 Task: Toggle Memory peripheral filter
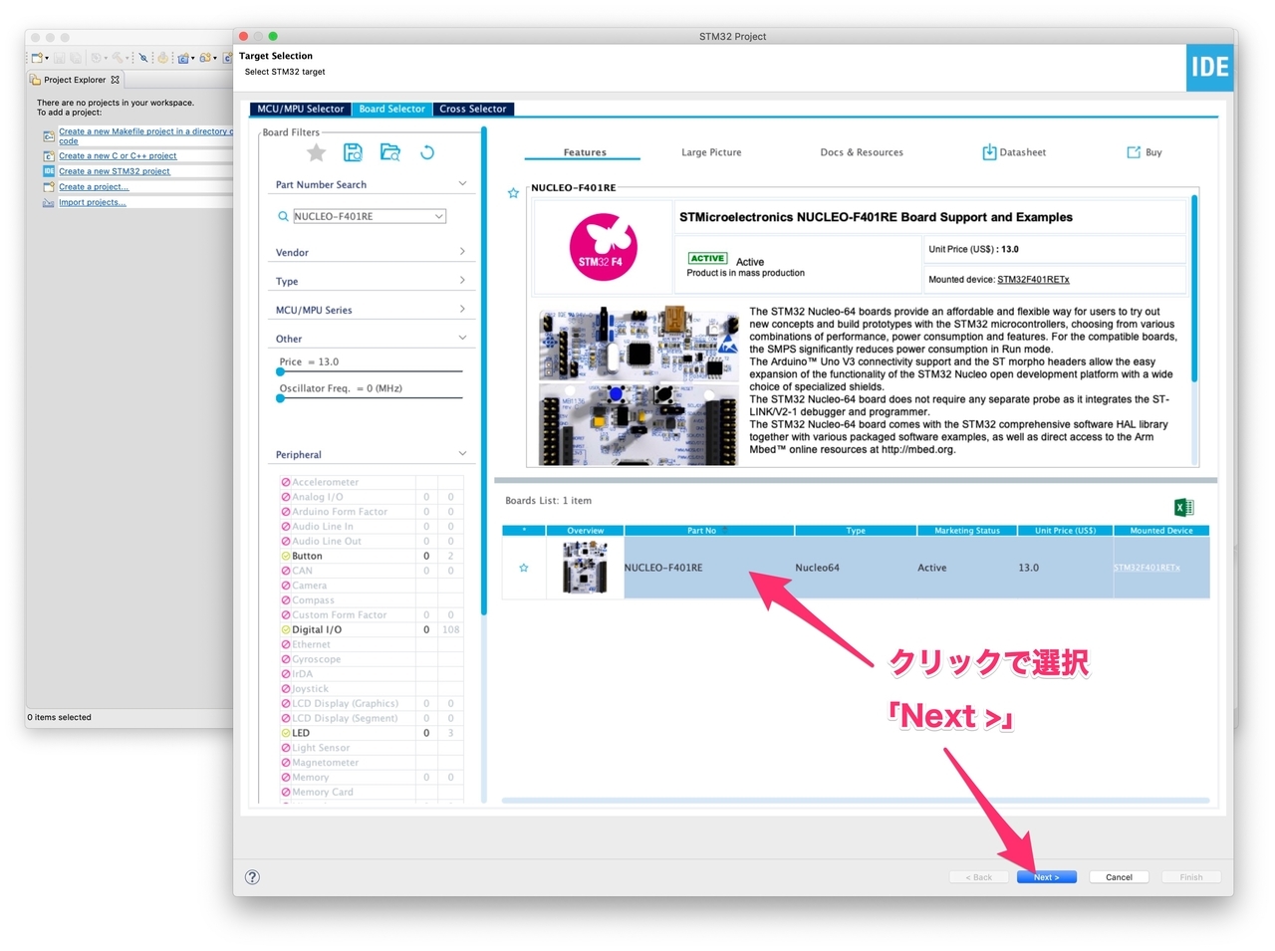point(286,777)
